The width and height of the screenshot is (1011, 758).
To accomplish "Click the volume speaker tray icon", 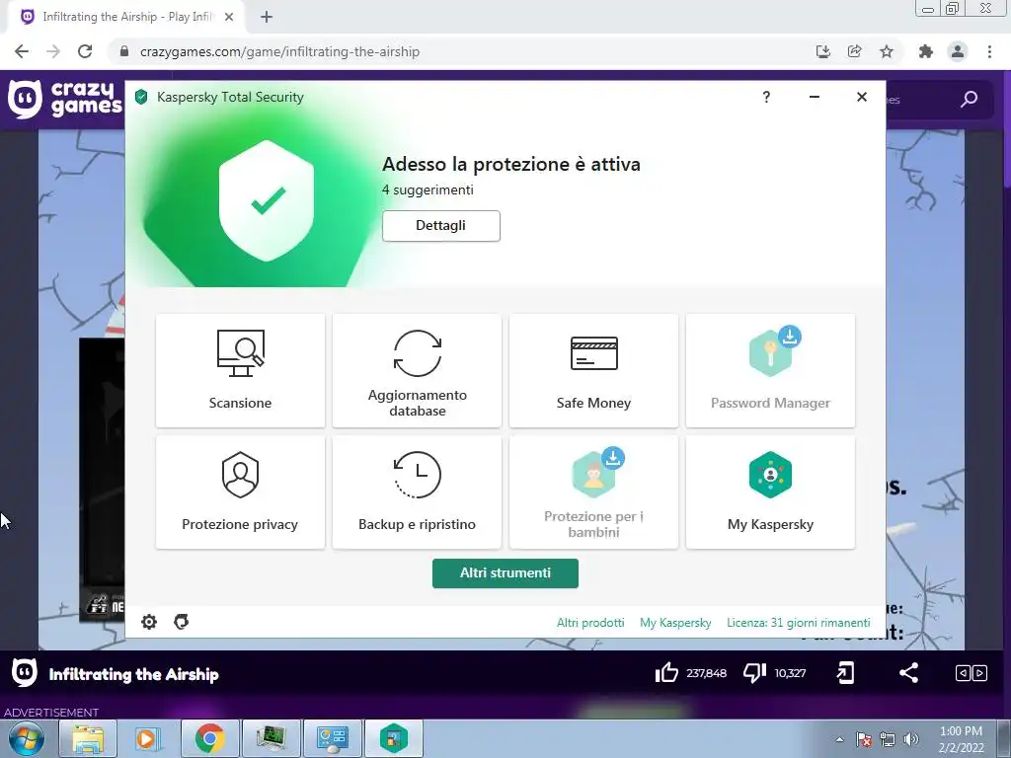I will coord(911,739).
